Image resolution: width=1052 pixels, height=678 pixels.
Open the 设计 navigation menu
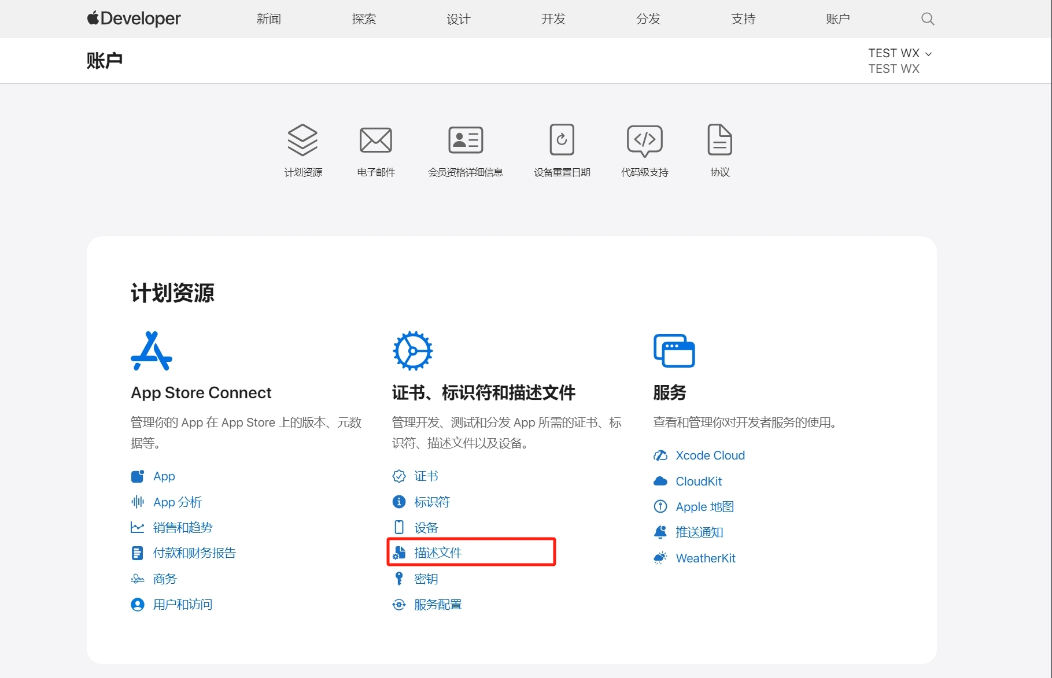pos(459,19)
